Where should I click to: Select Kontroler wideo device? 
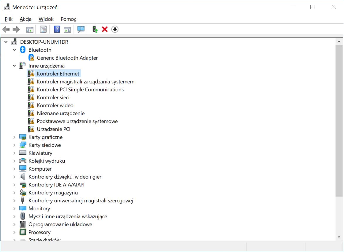point(55,105)
